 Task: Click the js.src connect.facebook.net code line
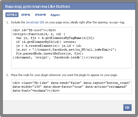pyautogui.click(x=66, y=50)
